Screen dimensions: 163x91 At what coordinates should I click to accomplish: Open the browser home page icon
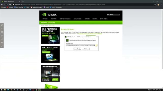point(10,5)
